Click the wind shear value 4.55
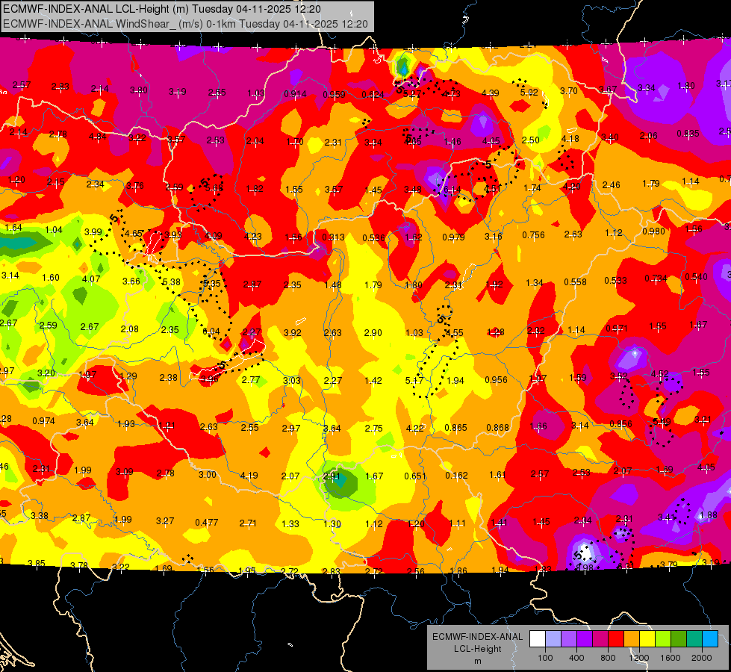Image resolution: width=731 pixels, height=672 pixels. pyautogui.click(x=454, y=333)
